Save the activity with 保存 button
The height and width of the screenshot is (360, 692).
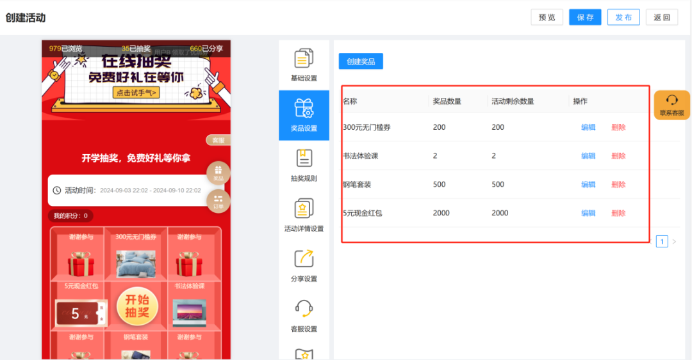[585, 17]
